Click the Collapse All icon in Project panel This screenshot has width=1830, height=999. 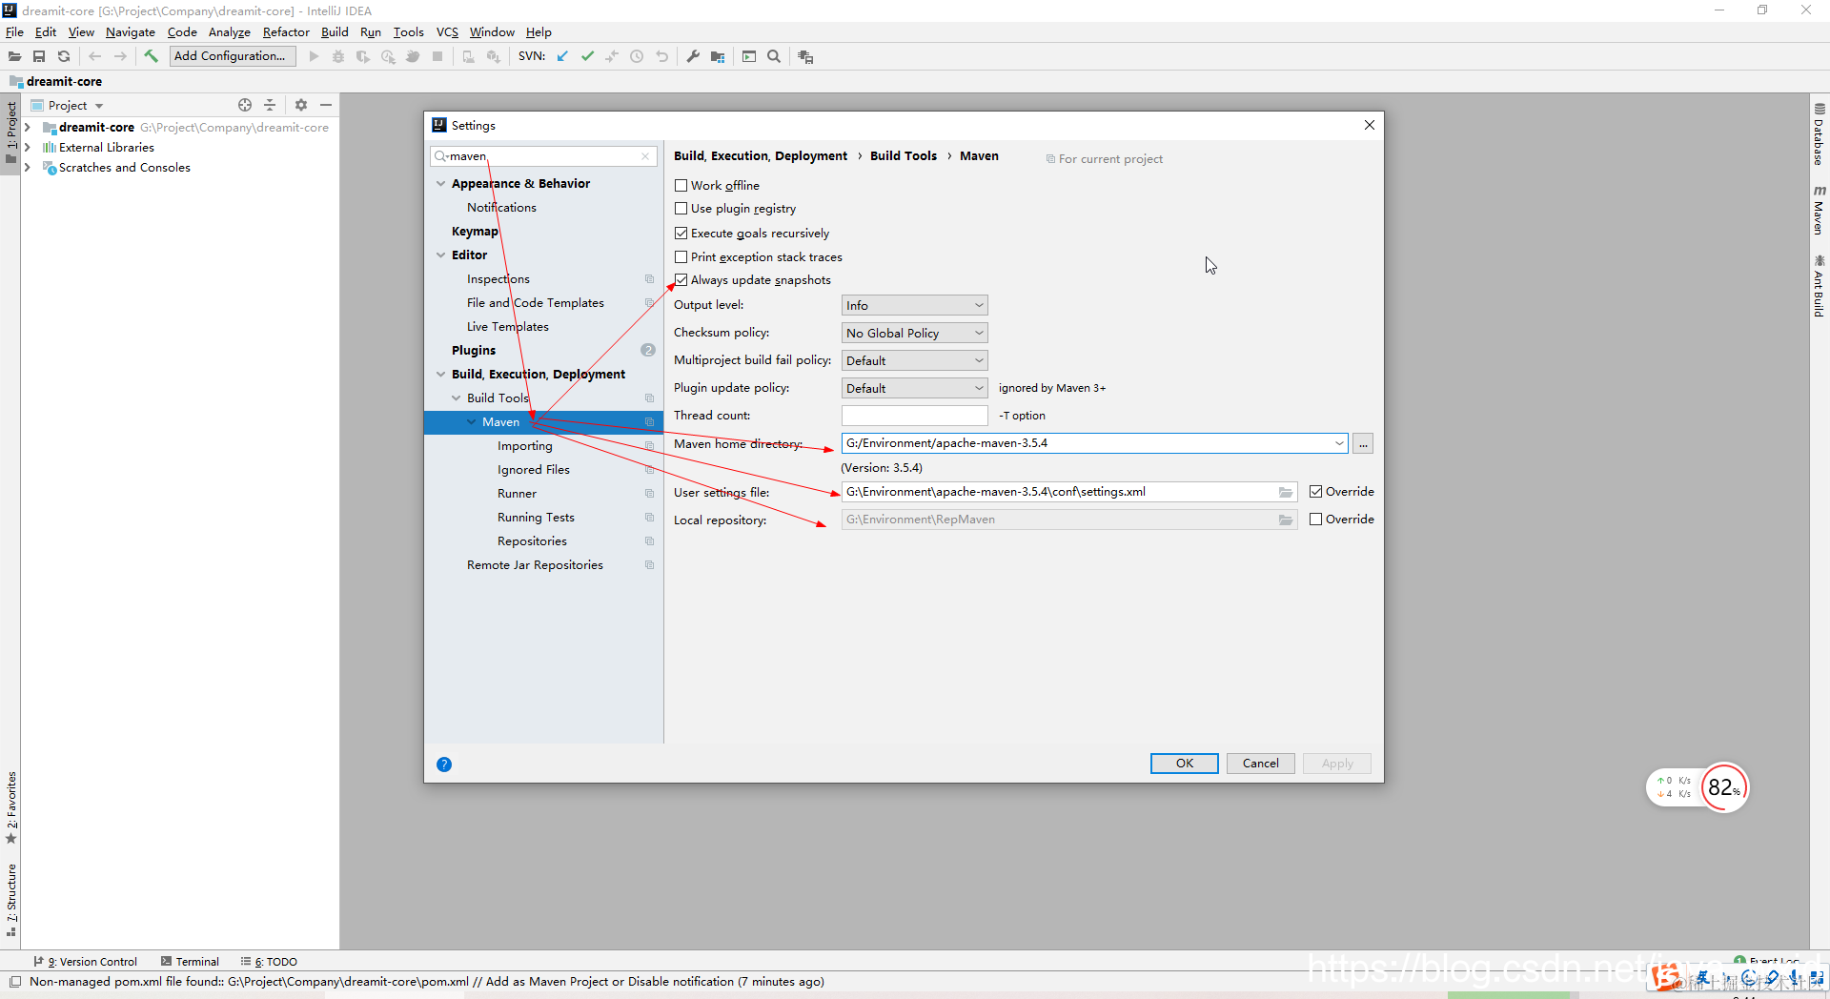[270, 105]
